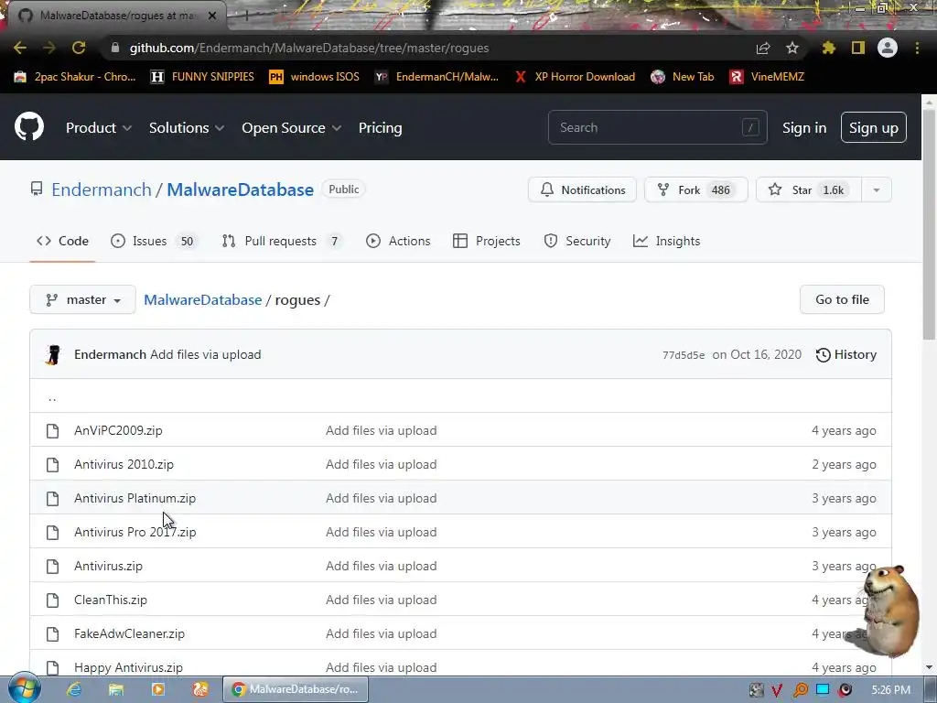Open the MalwareDatabase repository title link
Screen dimensions: 937x703
(241, 189)
